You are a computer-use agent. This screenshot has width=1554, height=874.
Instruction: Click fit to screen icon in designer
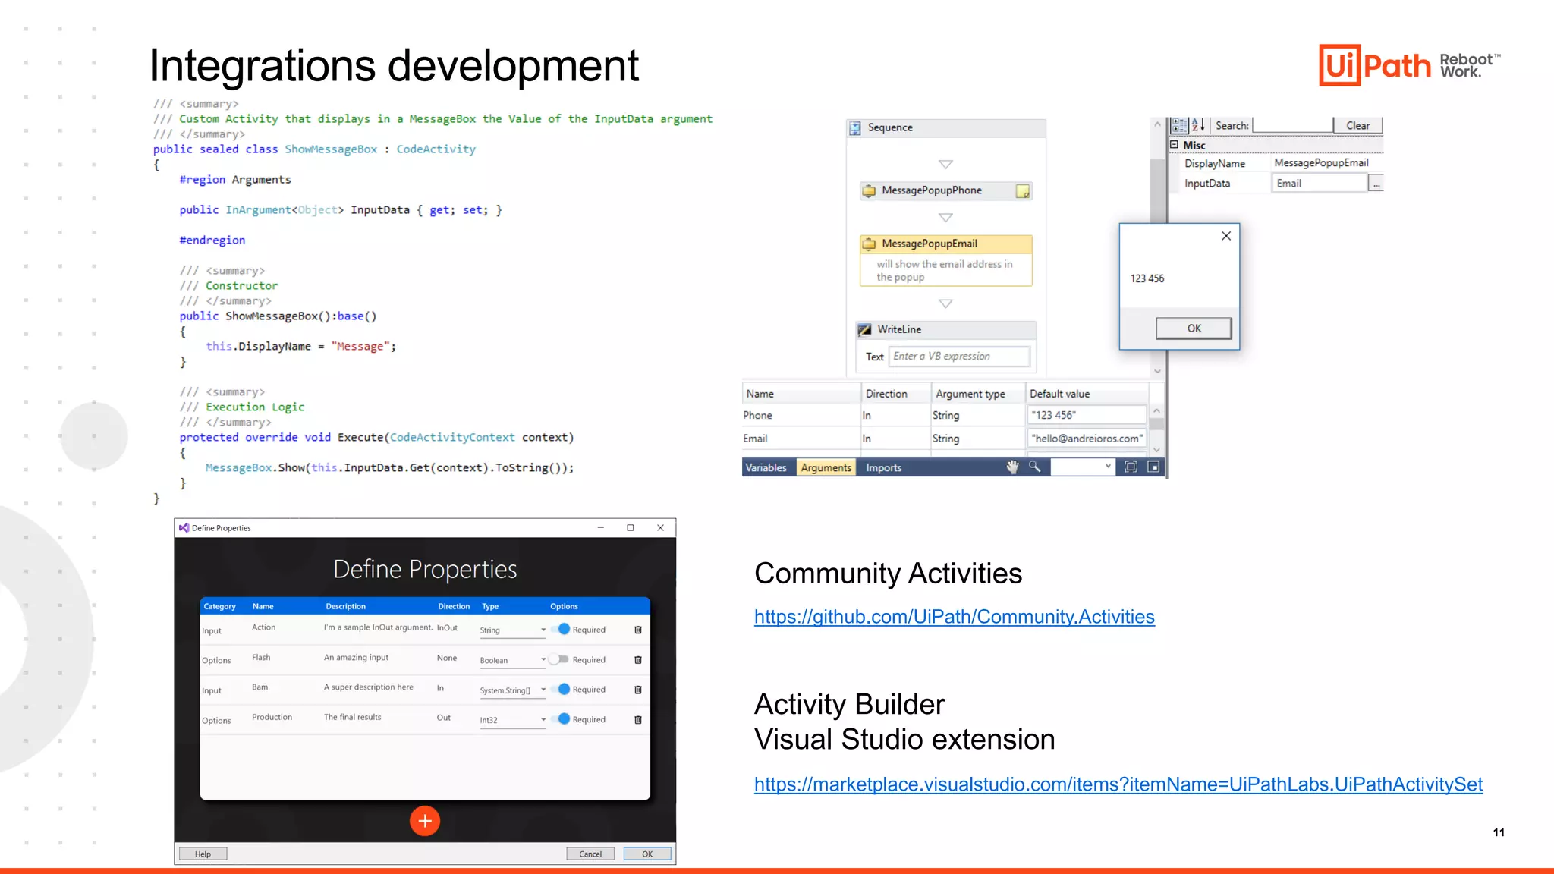[x=1131, y=467]
